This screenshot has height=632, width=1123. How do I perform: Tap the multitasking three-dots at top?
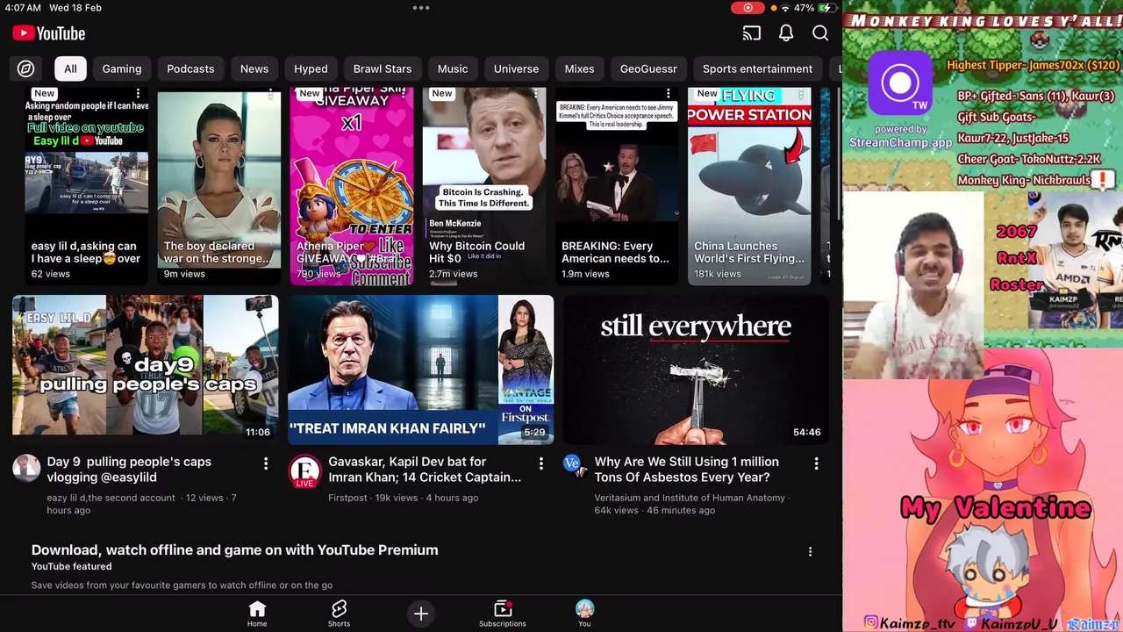pos(421,8)
